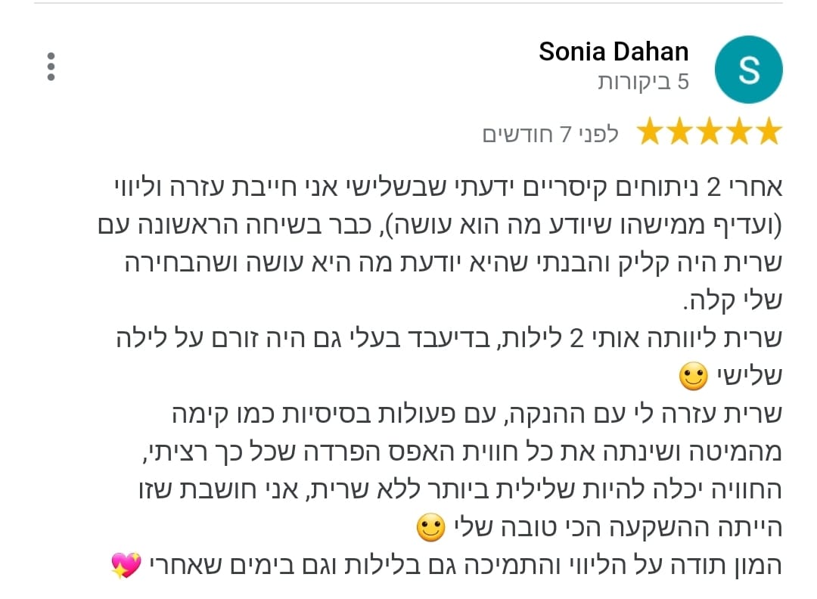Viewport: 817px width, 599px height.
Task: Click the review line starting "אחרי 2 ניתוחים"
Action: 444,188
